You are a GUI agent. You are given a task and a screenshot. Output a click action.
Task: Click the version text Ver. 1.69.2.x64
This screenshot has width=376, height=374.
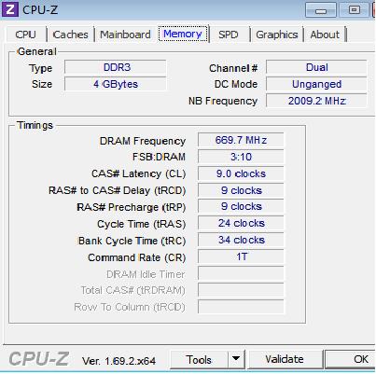click(x=118, y=361)
